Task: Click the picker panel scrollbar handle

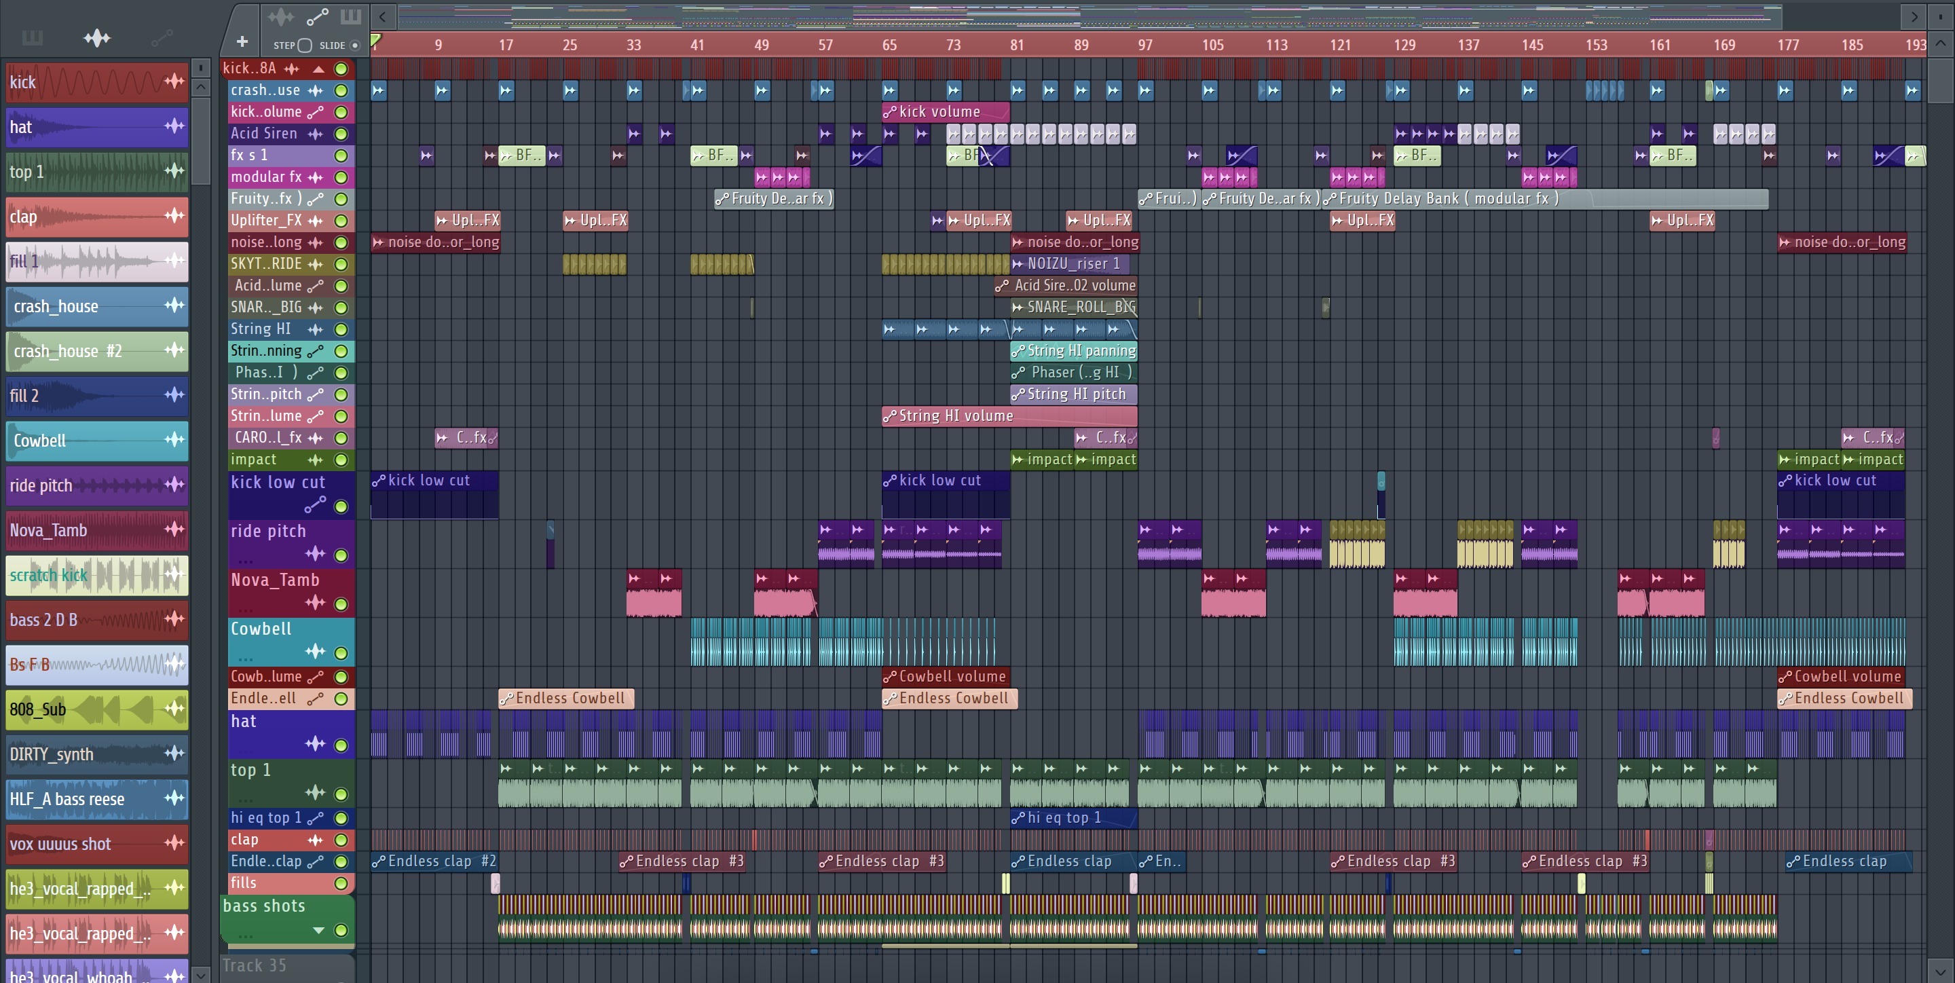Action: [x=200, y=141]
